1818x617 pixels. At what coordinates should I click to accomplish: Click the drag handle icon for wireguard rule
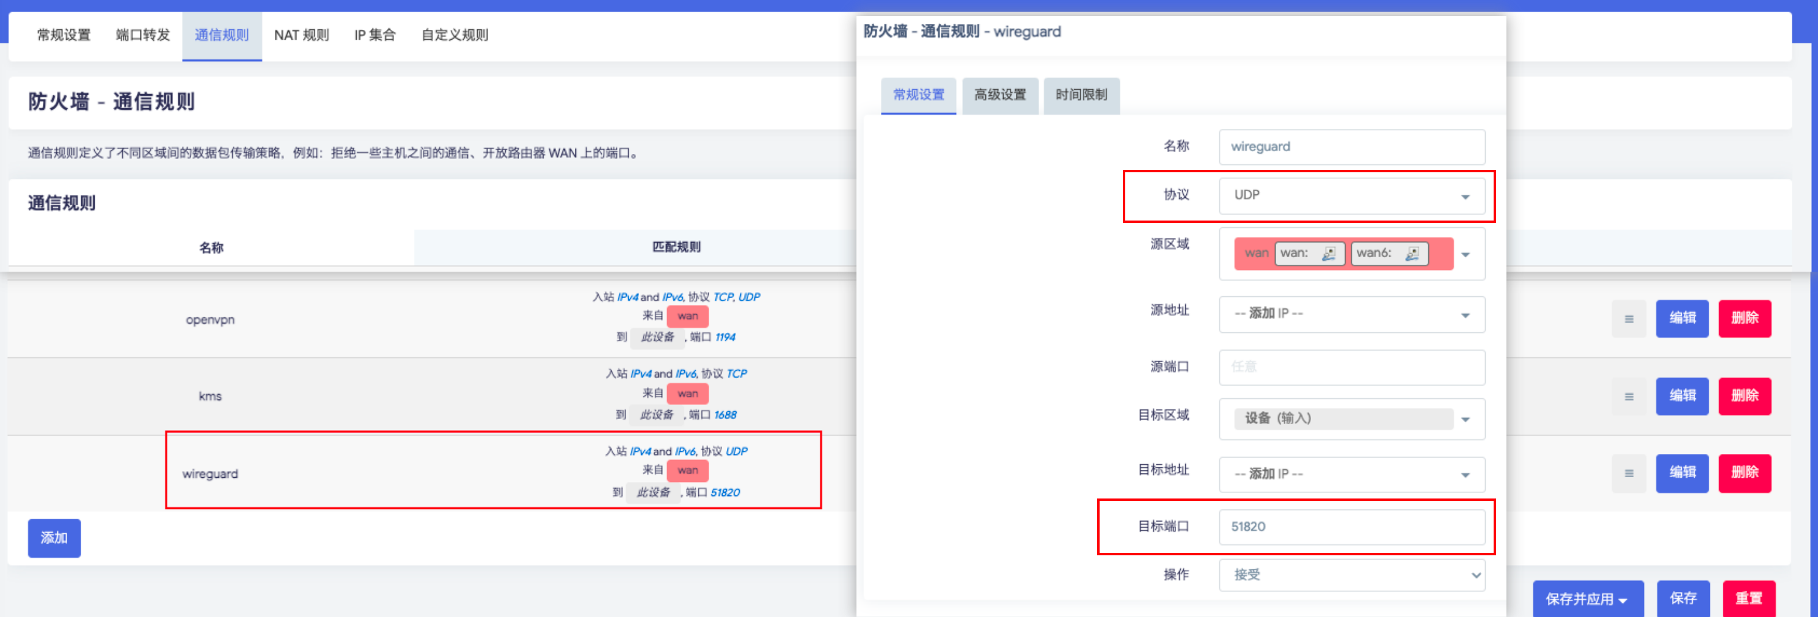1628,473
